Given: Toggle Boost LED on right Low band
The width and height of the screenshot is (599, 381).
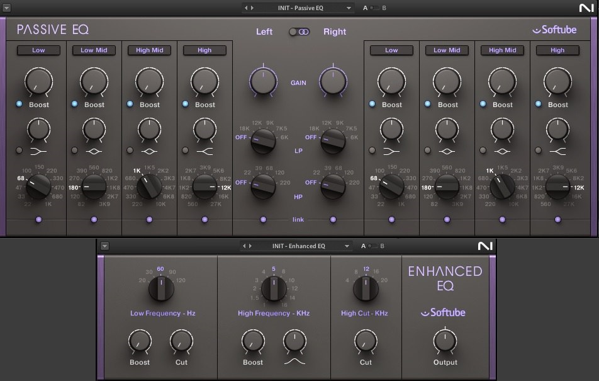Looking at the screenshot, I should pos(372,104).
